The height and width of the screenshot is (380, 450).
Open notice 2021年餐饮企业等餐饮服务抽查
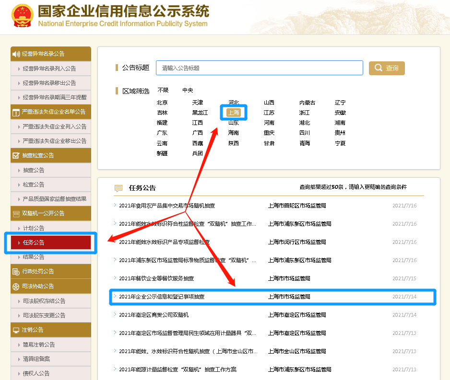(156, 278)
